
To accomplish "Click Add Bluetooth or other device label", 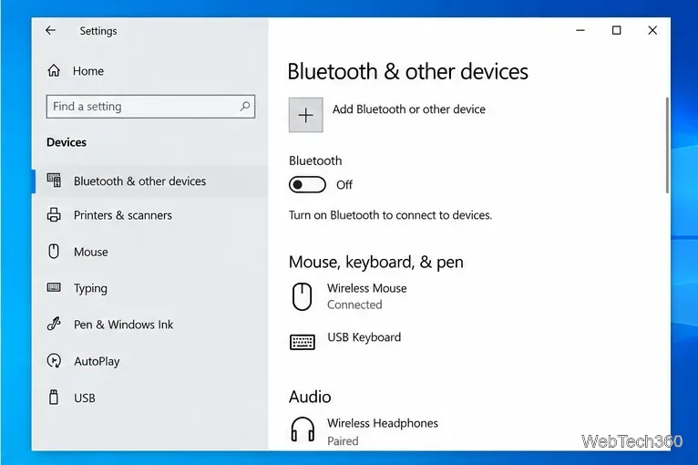I will tap(408, 109).
